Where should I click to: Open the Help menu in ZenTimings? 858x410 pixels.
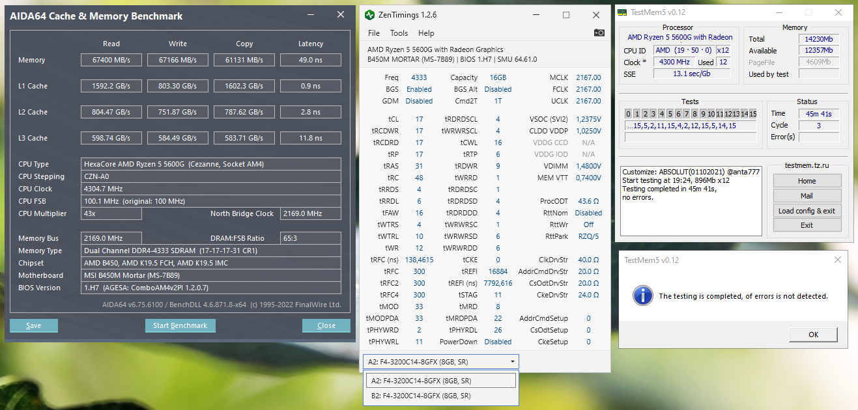(x=426, y=33)
